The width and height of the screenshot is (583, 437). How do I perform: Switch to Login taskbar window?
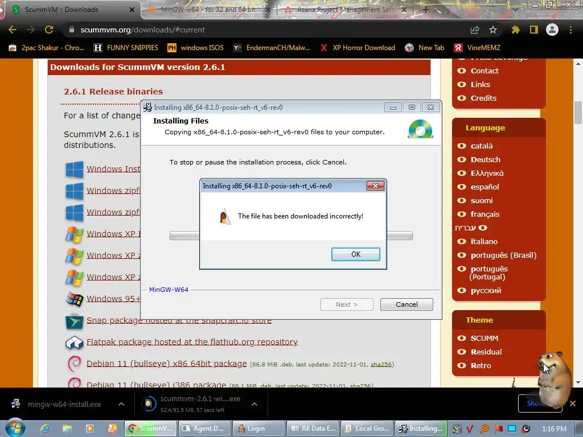tap(258, 428)
